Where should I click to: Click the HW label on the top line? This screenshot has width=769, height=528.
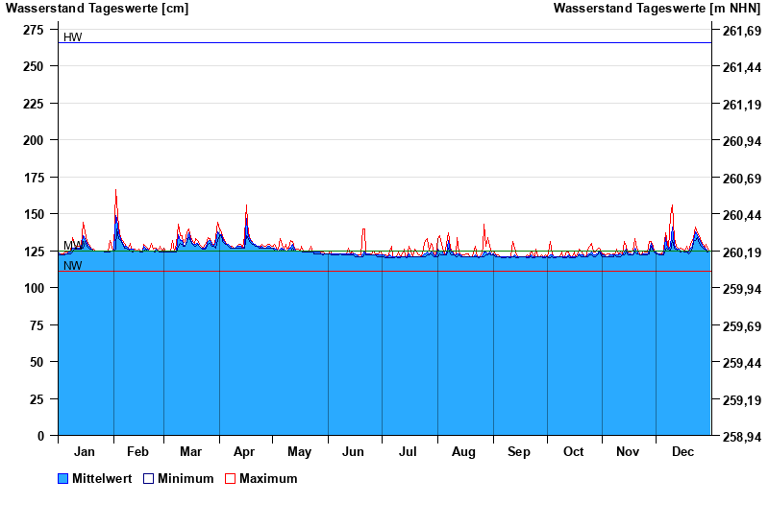73,37
